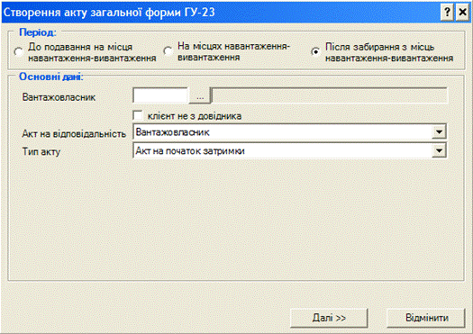Select radio "Після забирання з місць навантаження-вивантаження"

[x=315, y=52]
